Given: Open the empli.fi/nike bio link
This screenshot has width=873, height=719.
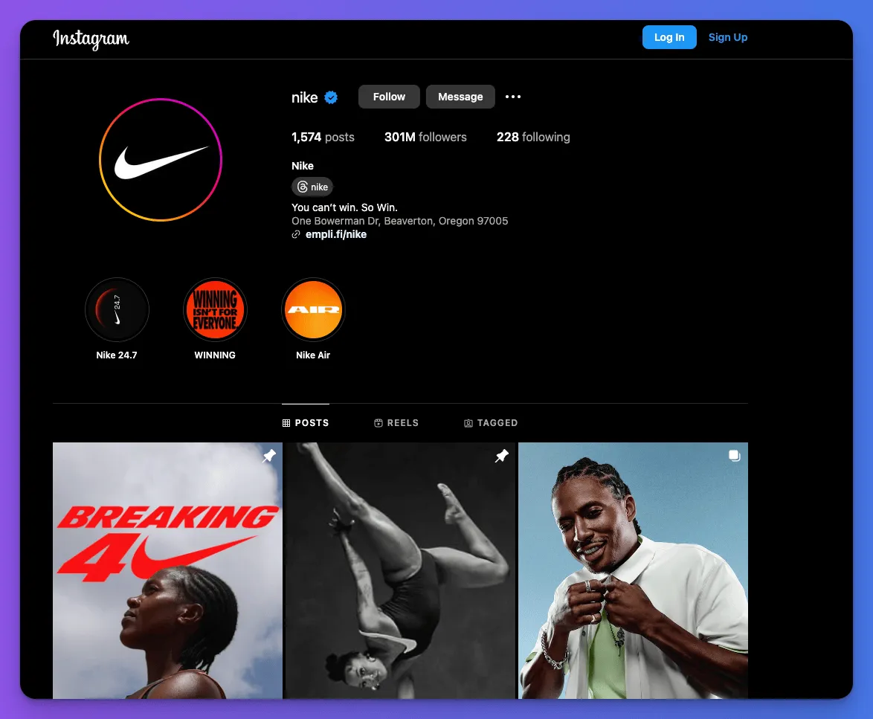Looking at the screenshot, I should point(335,234).
